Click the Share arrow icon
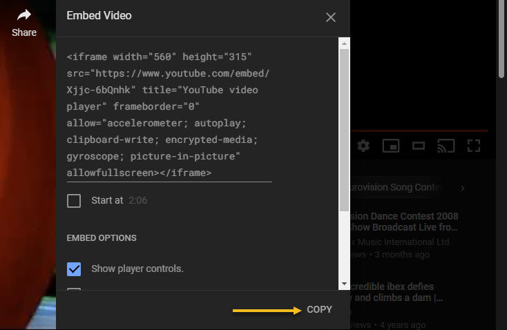The height and width of the screenshot is (330, 507). pos(24,15)
